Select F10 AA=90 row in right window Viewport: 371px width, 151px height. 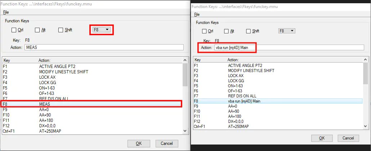pyautogui.click(x=278, y=111)
